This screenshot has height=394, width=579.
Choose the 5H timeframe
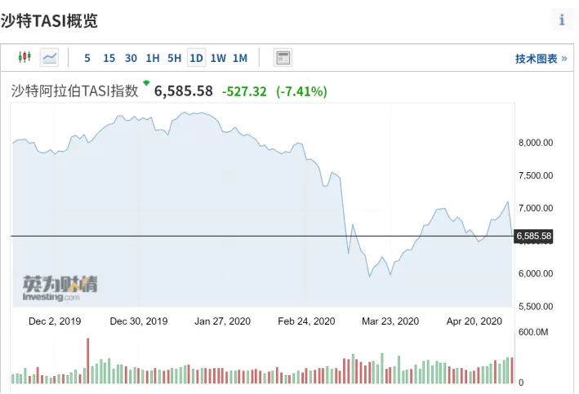[174, 58]
